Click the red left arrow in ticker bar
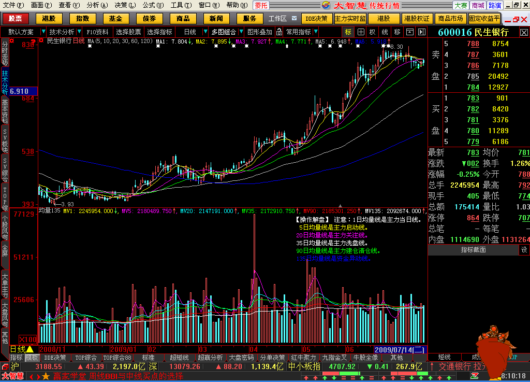The height and width of the screenshot is (382, 530). tap(31, 377)
